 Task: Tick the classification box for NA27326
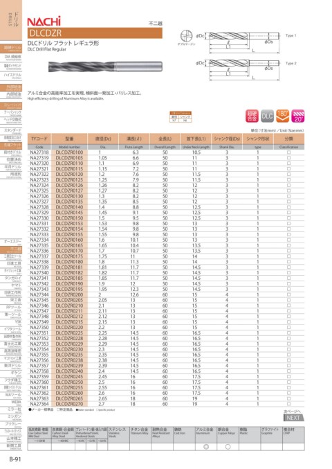click(288, 196)
